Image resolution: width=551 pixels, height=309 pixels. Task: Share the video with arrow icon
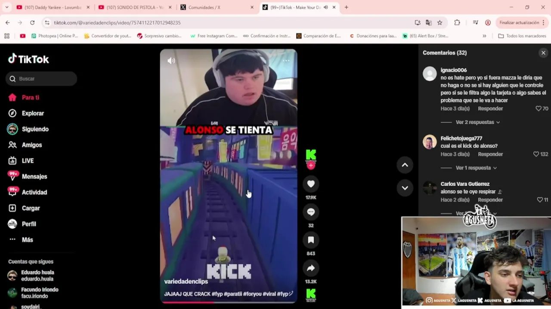311,268
